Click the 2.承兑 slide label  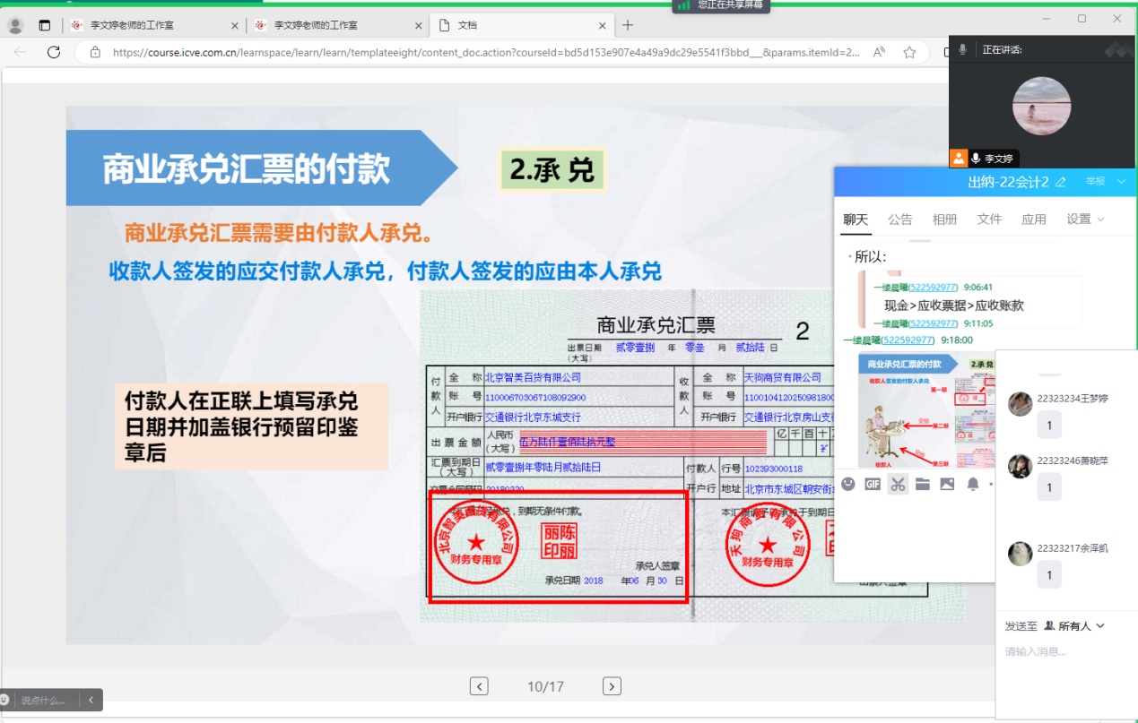coord(552,170)
